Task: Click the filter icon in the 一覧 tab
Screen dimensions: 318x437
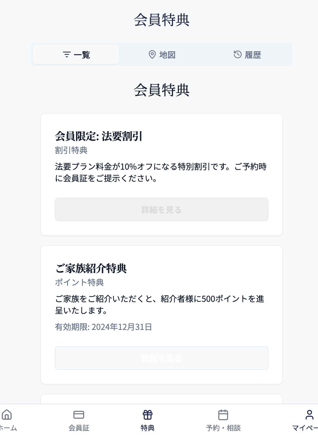Action: pyautogui.click(x=67, y=55)
